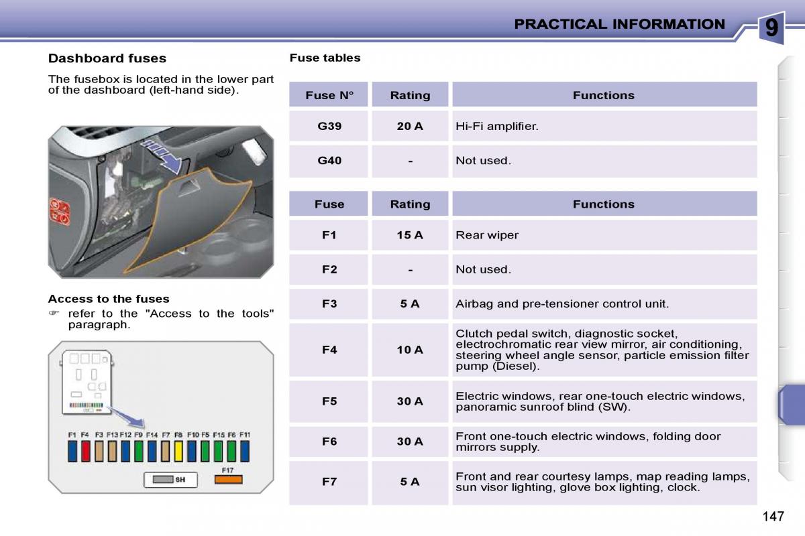This screenshot has width=805, height=536.
Task: Click the 30 A rating in F5 row
Action: pos(410,401)
